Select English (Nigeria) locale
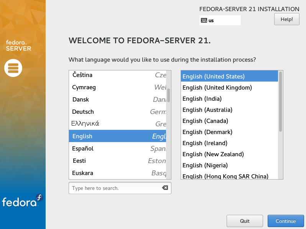 pos(229,165)
